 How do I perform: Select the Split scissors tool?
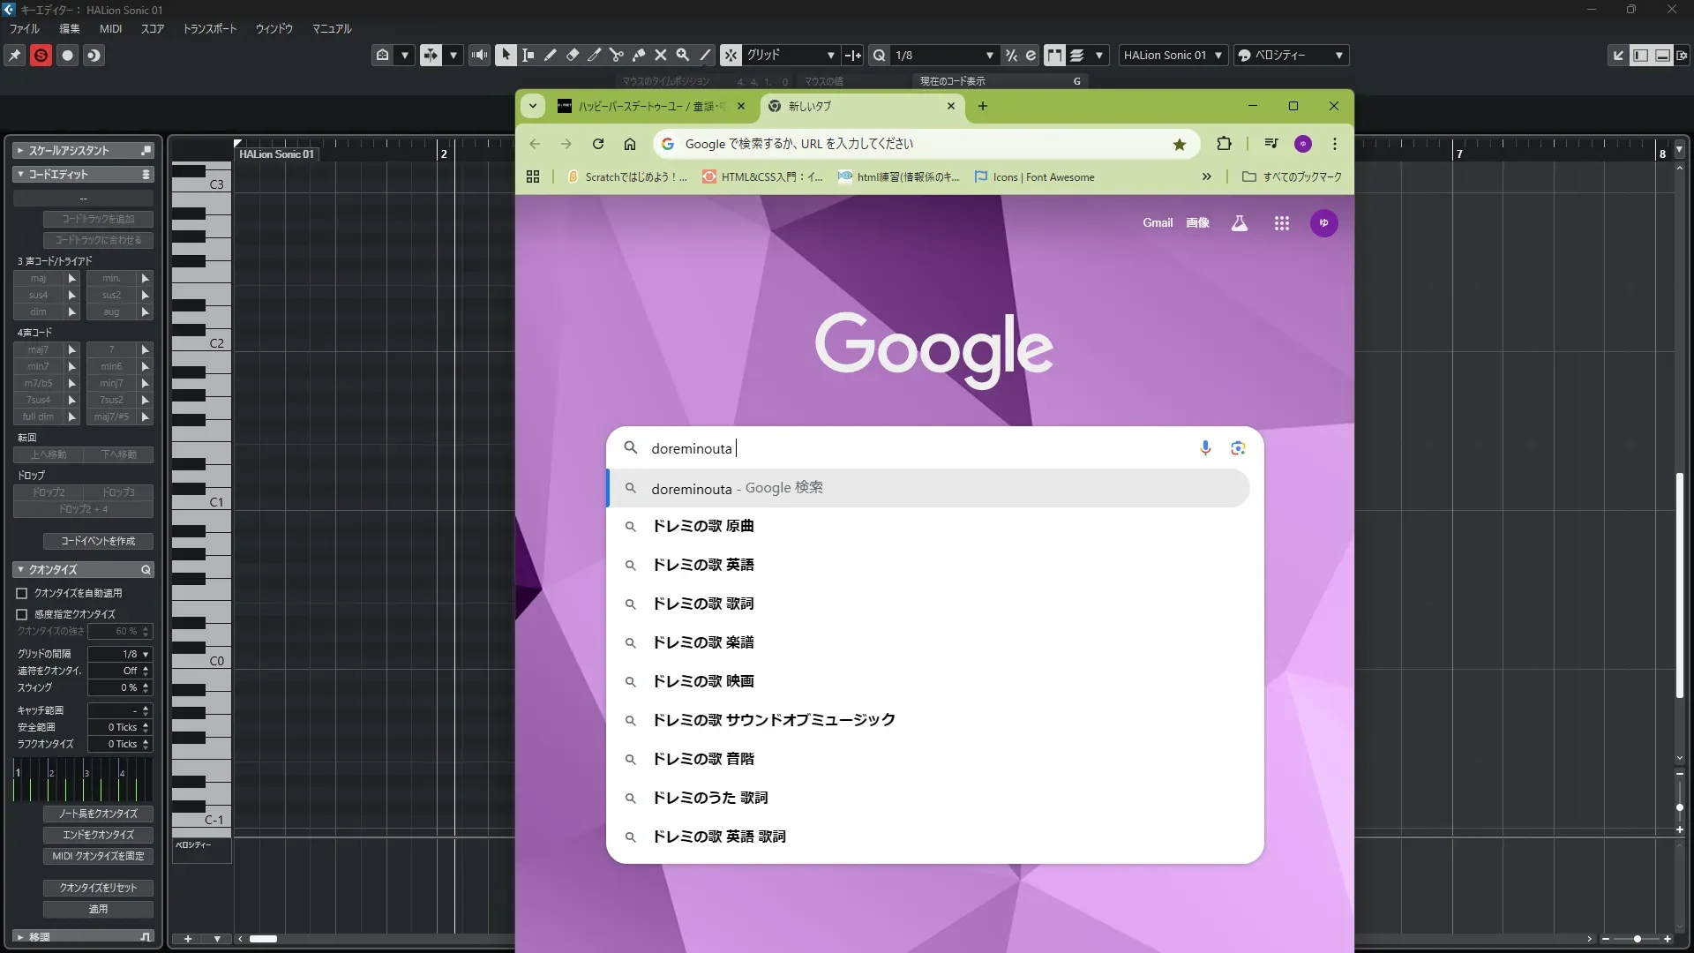click(616, 55)
